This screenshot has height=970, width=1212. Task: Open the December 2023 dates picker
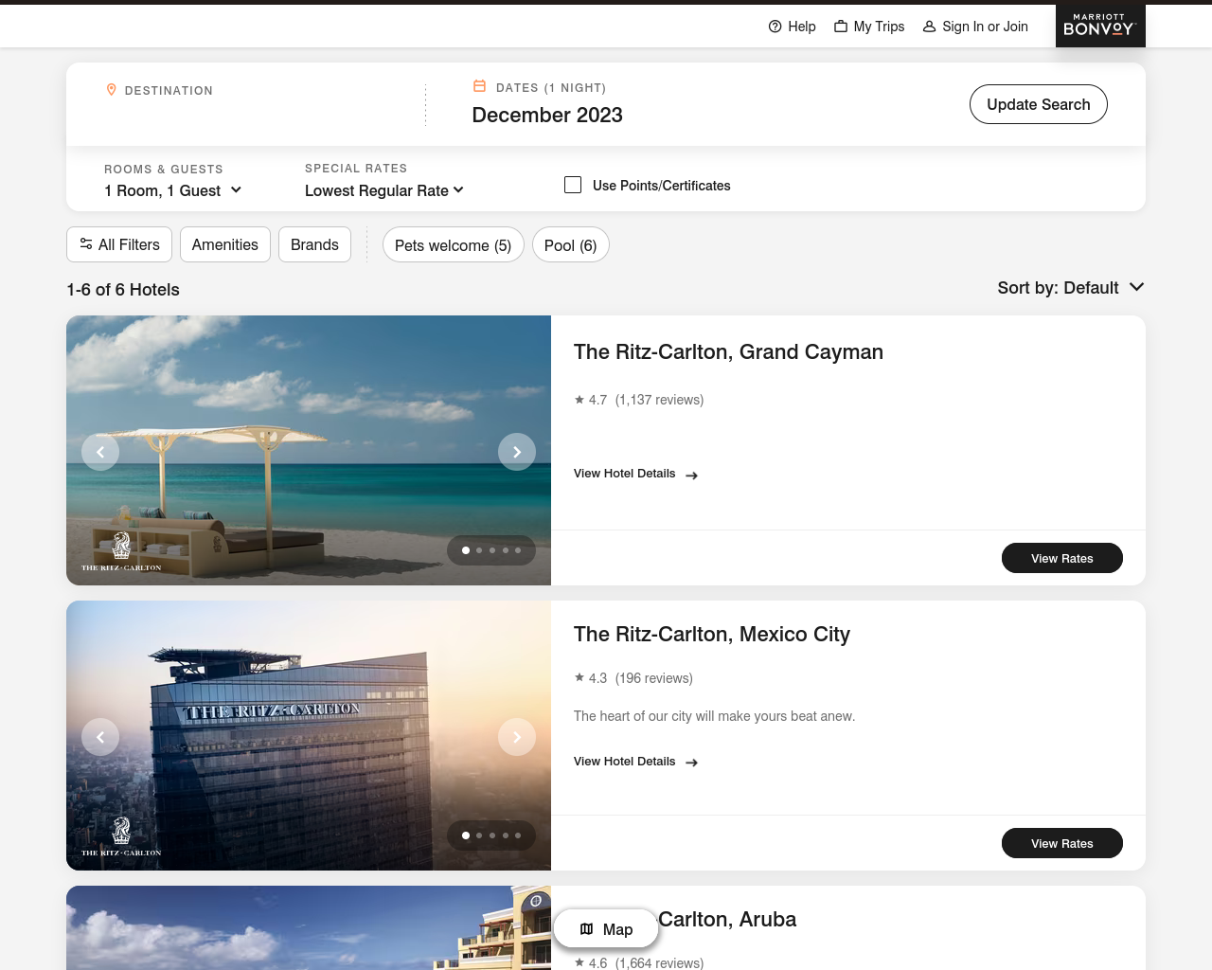[547, 115]
